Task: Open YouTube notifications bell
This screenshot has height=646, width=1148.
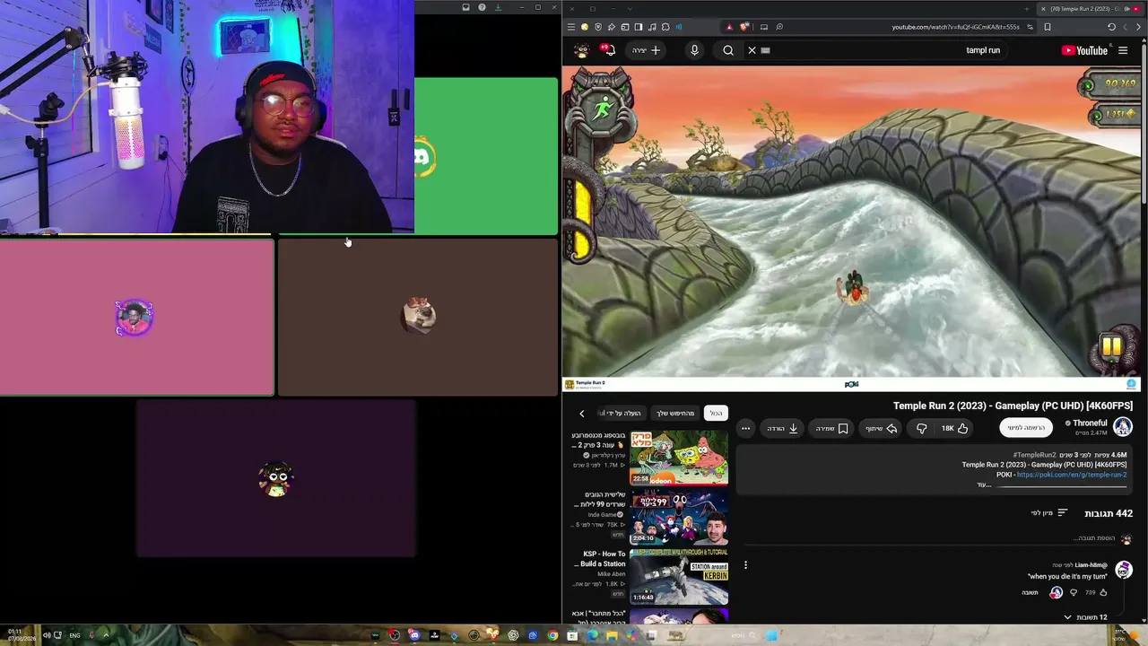Action: [x=610, y=50]
